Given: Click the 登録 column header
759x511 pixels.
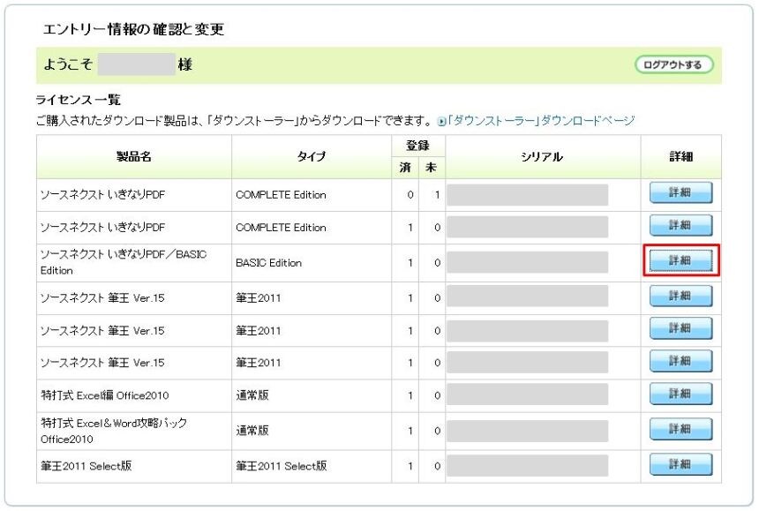Looking at the screenshot, I should pyautogui.click(x=417, y=146).
